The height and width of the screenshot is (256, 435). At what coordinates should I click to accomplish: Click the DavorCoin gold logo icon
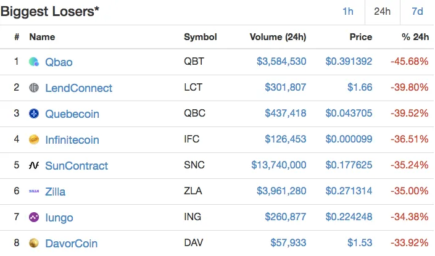point(34,243)
